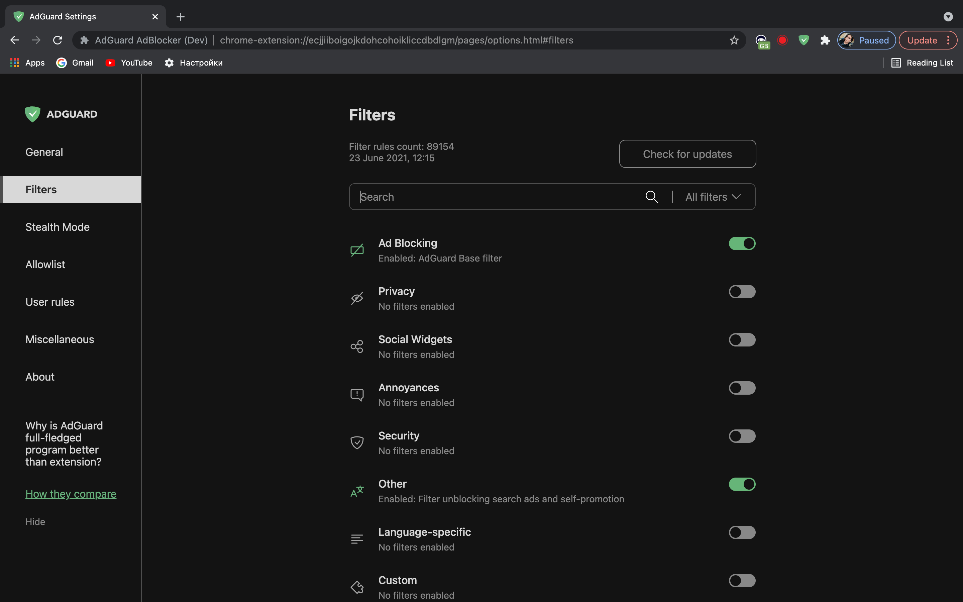Click the search magnifier icon in Filters
This screenshot has height=602, width=963.
[x=652, y=196]
